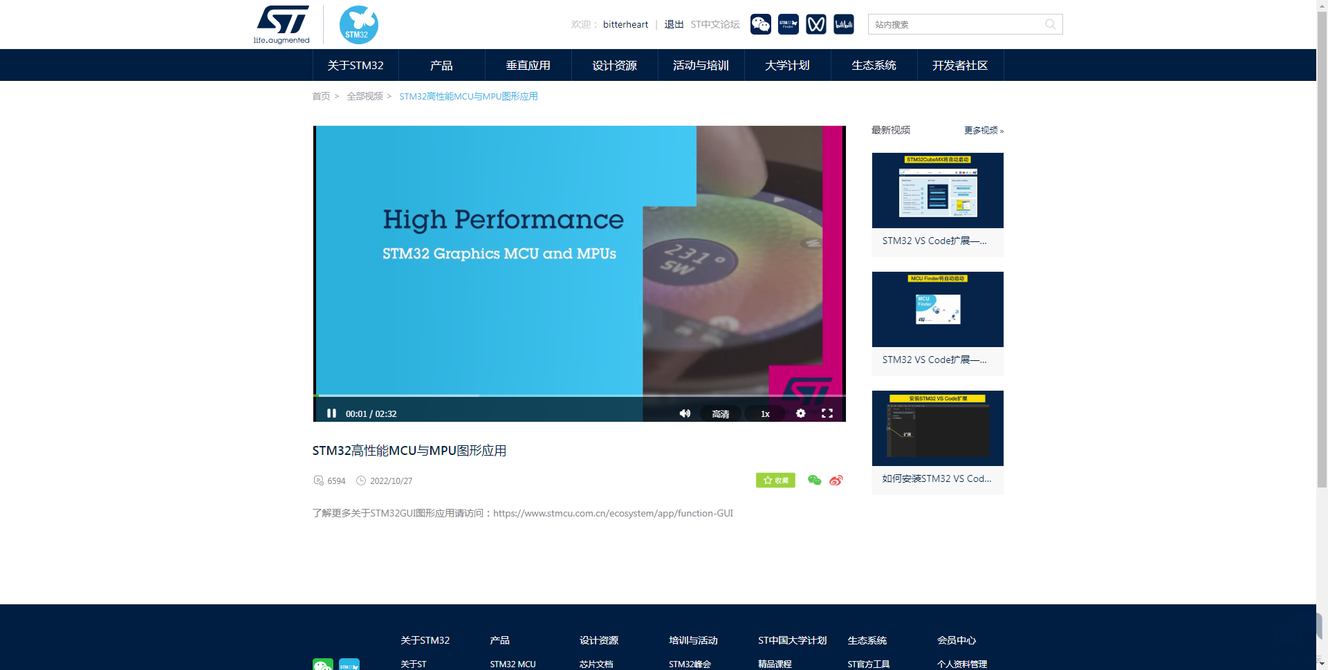Open the footer 个人资料管理 link
The image size is (1328, 670).
pos(962,664)
